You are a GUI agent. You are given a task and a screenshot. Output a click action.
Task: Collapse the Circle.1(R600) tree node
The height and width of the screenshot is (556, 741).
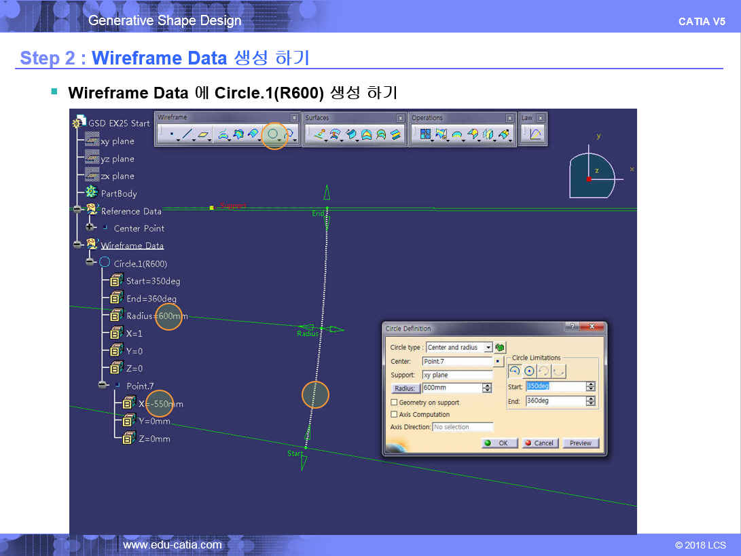(x=90, y=263)
